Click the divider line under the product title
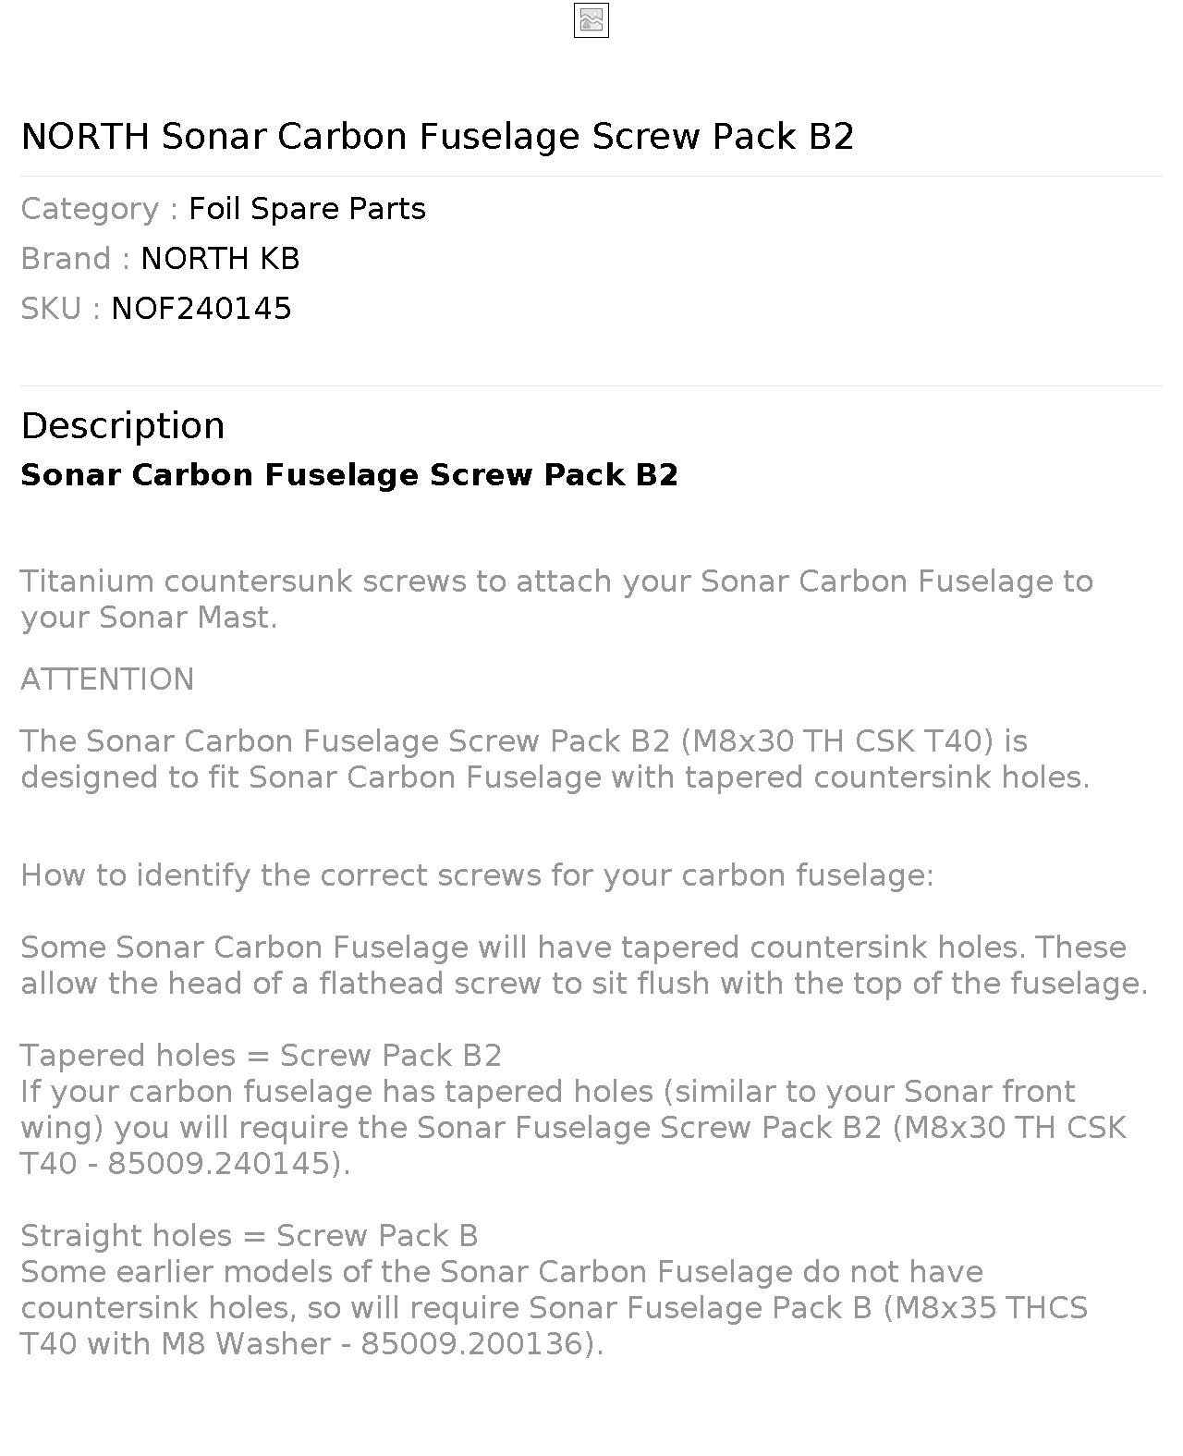The height and width of the screenshot is (1456, 1183). click(x=591, y=176)
